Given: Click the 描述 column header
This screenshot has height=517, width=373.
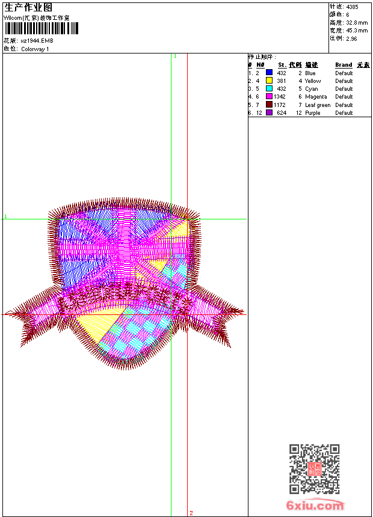Looking at the screenshot, I should pos(311,65).
